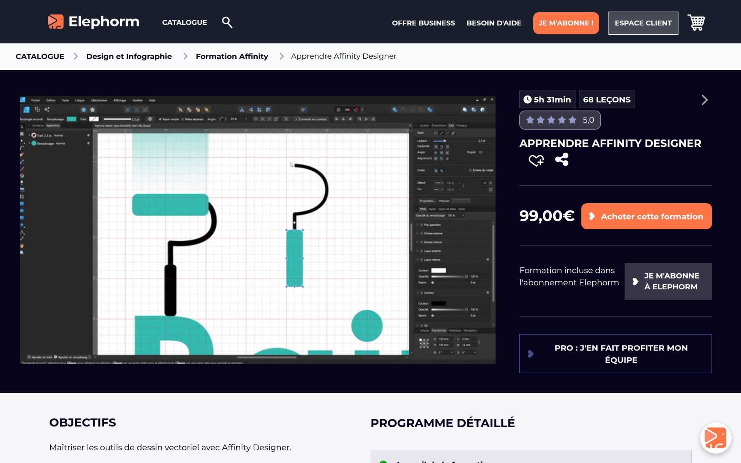
Task: Open the OFFRE BUSINESS menu item
Action: [423, 23]
